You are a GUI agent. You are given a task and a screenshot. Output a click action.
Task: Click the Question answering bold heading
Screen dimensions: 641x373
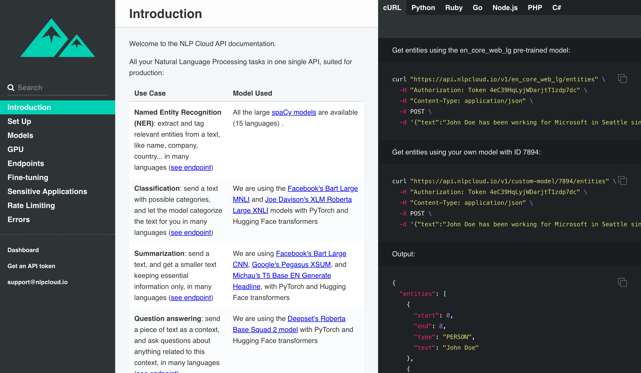point(168,319)
